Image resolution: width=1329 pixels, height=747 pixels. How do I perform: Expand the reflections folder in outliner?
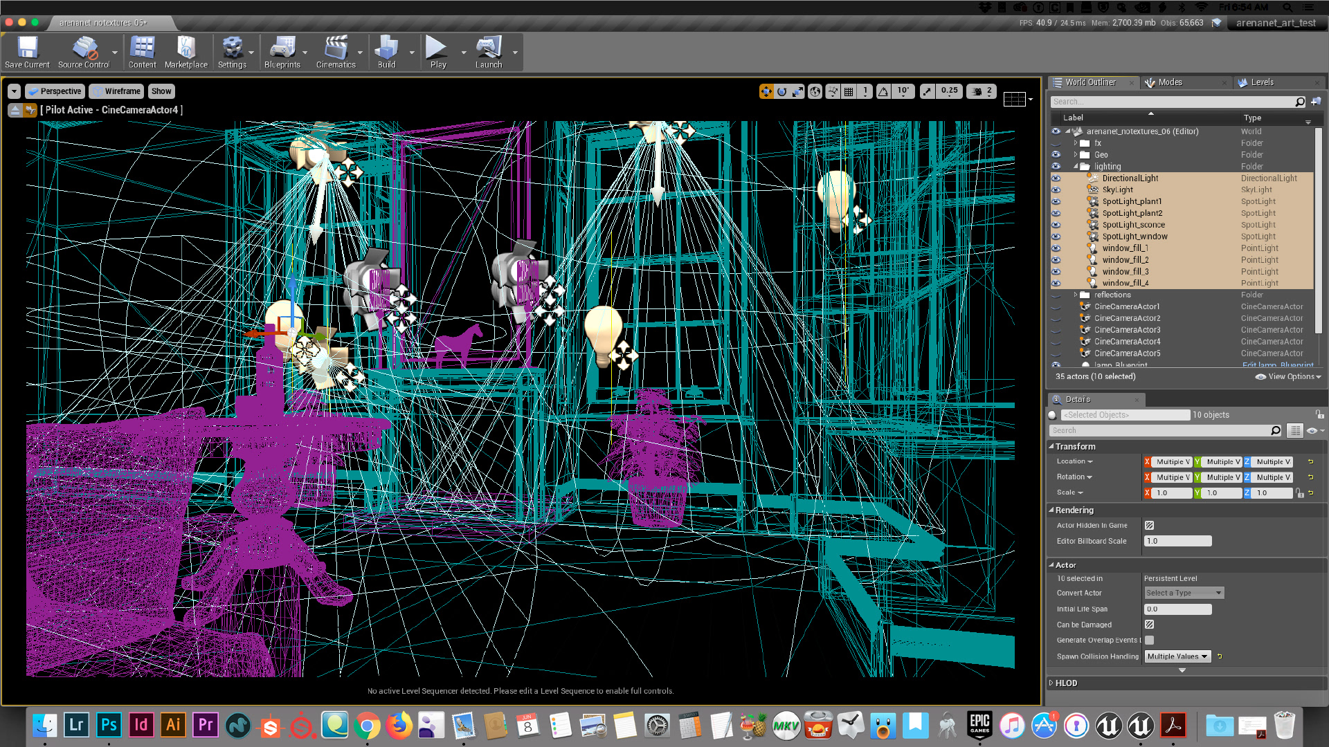1076,295
